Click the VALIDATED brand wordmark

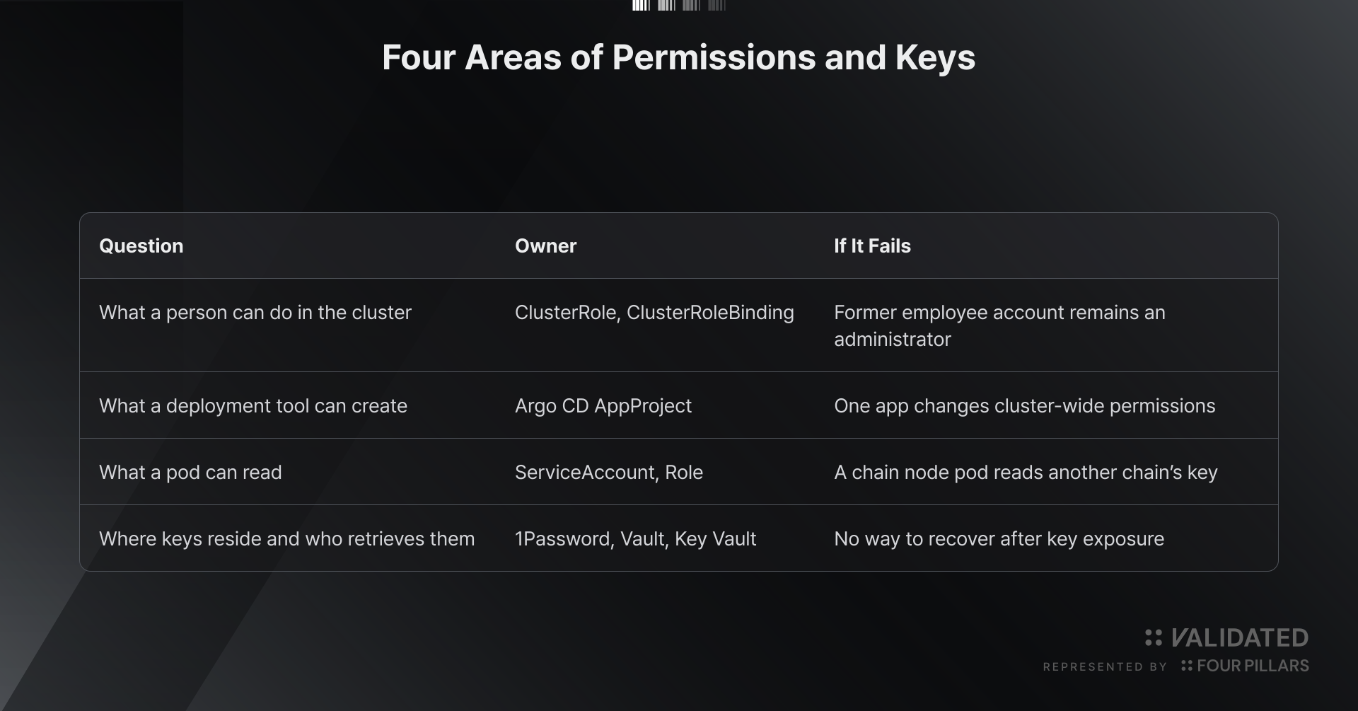point(1239,637)
